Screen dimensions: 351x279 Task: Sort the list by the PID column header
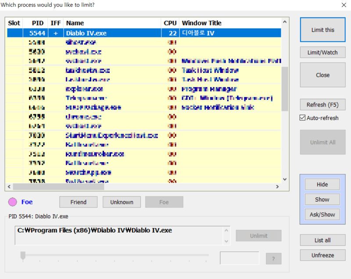(x=36, y=23)
